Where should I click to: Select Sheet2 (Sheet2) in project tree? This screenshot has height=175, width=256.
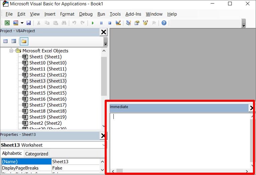(x=46, y=123)
